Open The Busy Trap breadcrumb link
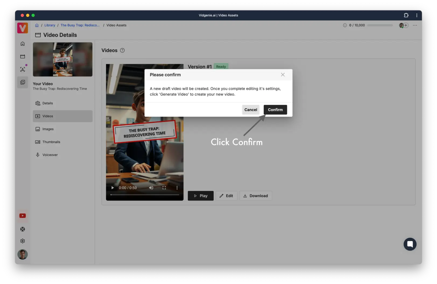437x284 pixels. pos(80,25)
